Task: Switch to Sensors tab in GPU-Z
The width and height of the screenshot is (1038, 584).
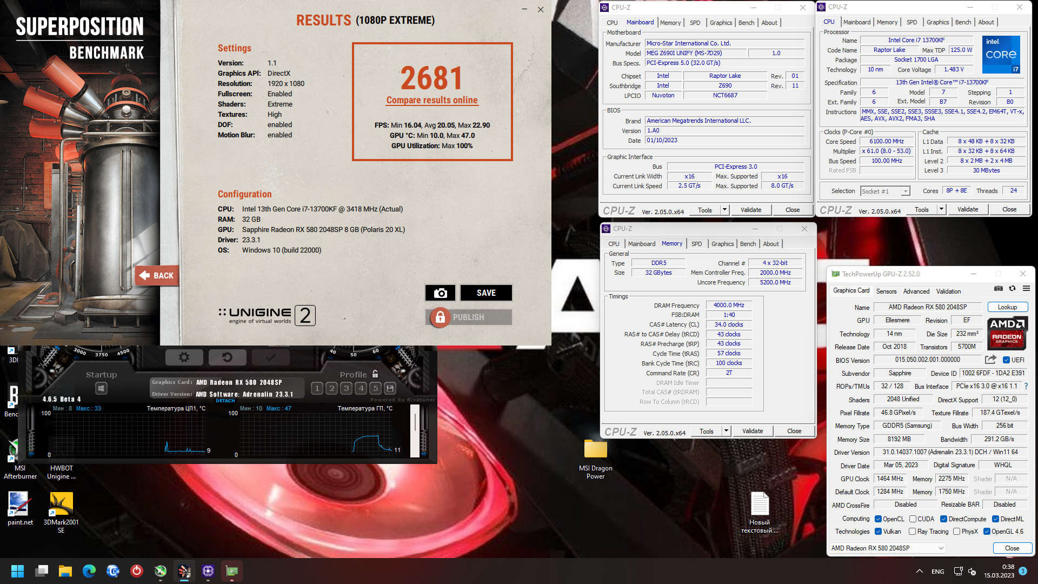Action: (886, 291)
